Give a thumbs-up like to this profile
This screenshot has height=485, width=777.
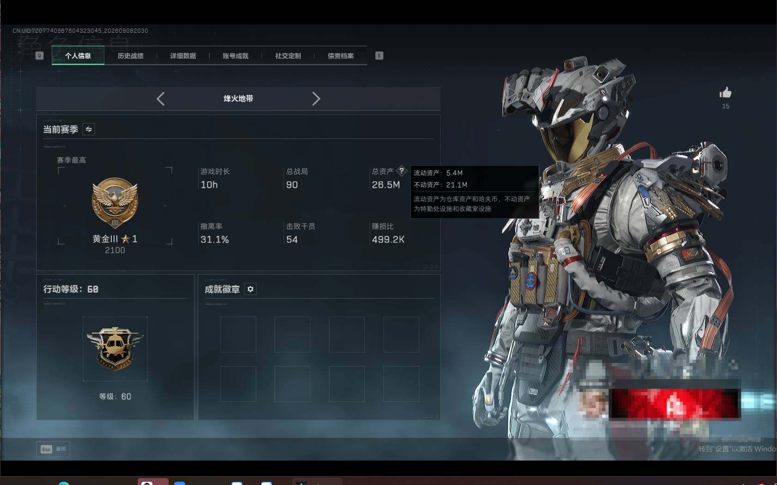(x=725, y=93)
